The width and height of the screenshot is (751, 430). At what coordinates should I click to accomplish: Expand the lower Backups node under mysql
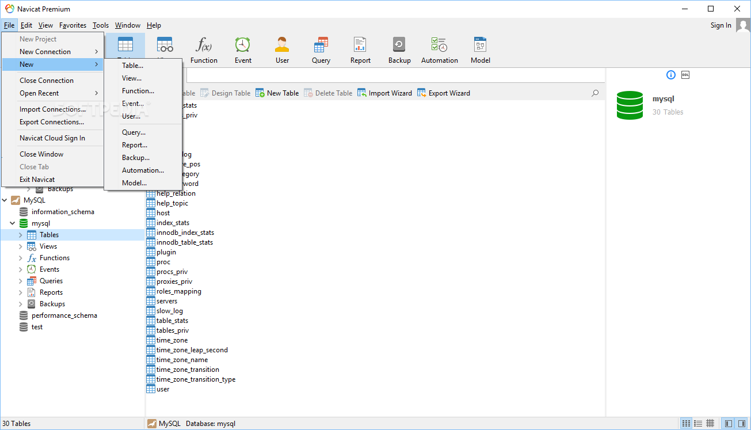21,304
